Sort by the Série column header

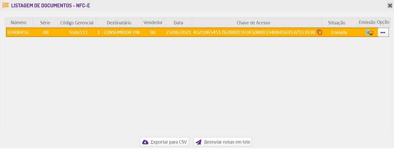point(45,22)
